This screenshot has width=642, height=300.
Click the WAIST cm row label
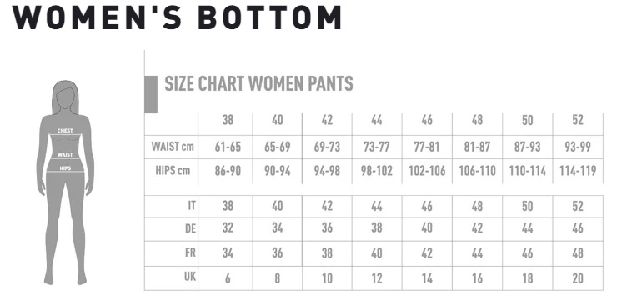tap(173, 146)
